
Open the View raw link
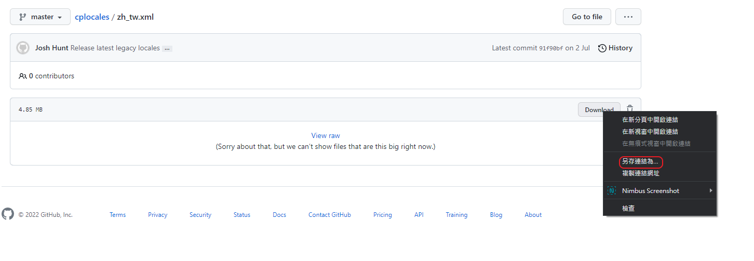click(x=326, y=135)
